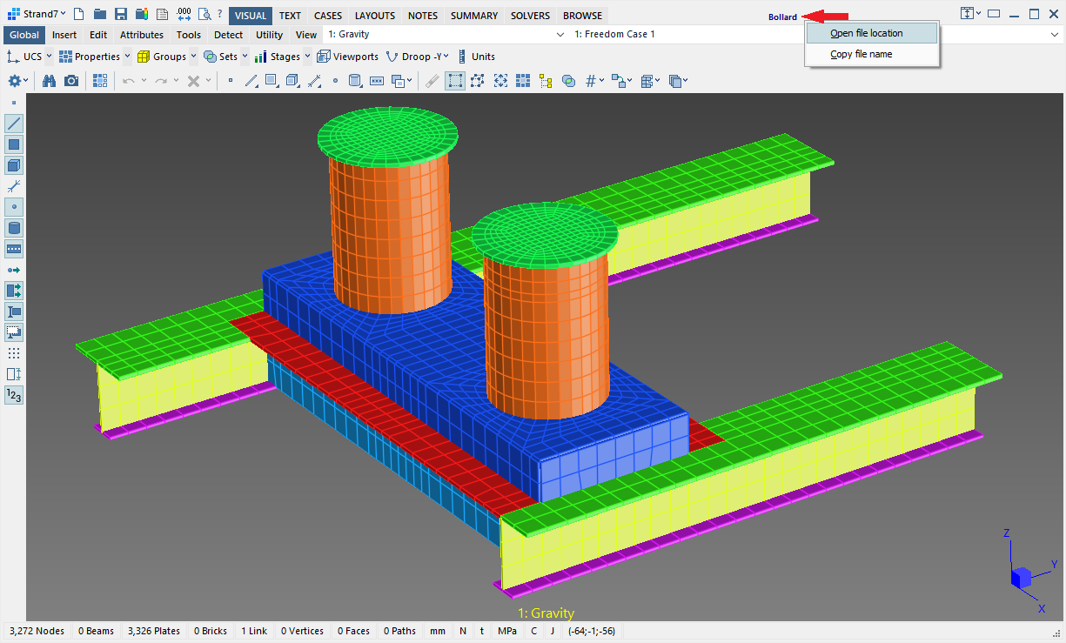Toggle brick display in left sidebar
Screen dimensions: 1066x643
coord(14,165)
